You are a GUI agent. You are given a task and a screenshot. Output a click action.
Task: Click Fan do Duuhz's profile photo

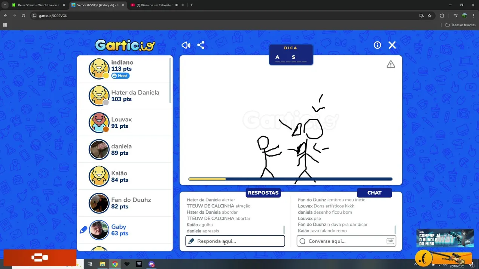tap(99, 203)
